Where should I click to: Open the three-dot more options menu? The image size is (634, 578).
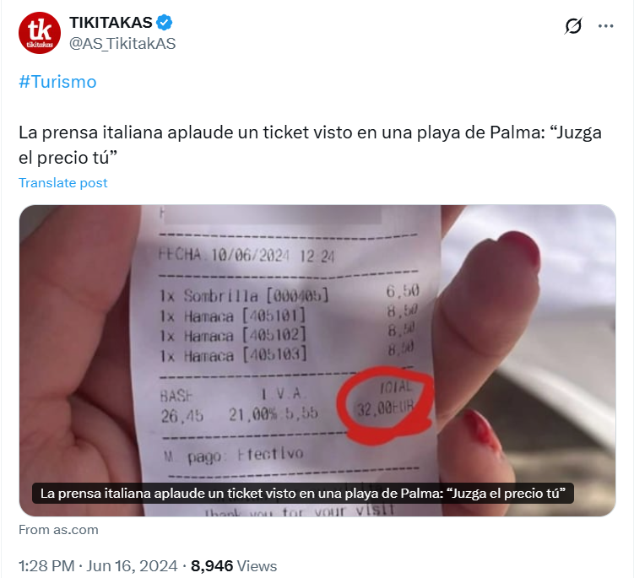tap(605, 26)
